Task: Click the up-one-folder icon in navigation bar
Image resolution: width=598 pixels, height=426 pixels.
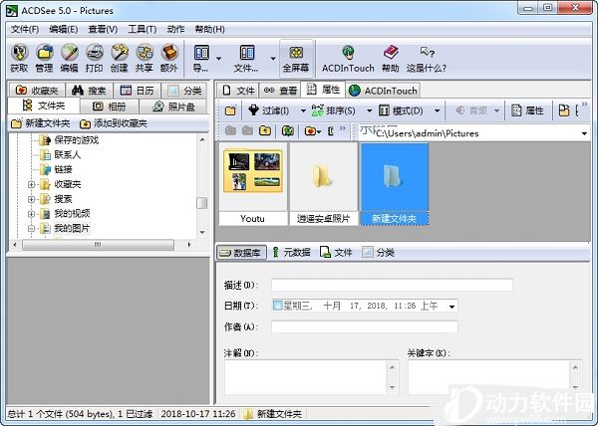Action: coord(265,130)
